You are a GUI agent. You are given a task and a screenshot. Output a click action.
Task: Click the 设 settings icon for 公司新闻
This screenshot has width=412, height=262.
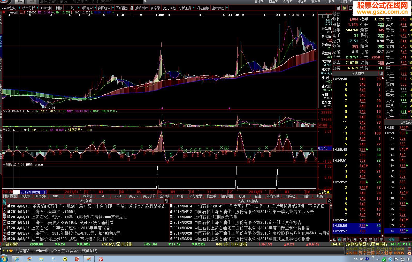[167, 201]
